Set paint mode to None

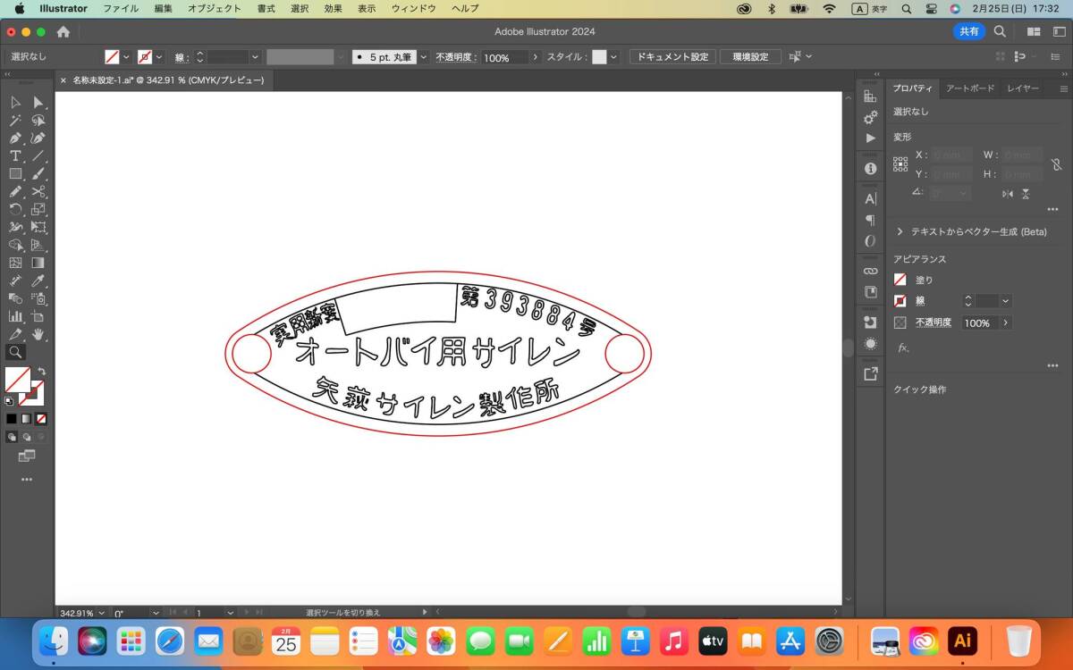(x=41, y=418)
